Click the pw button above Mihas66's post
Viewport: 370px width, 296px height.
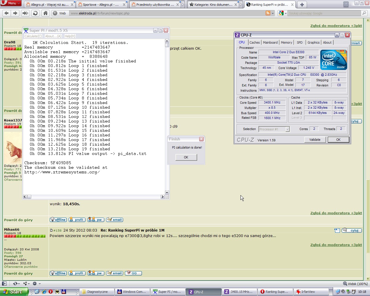(x=96, y=220)
